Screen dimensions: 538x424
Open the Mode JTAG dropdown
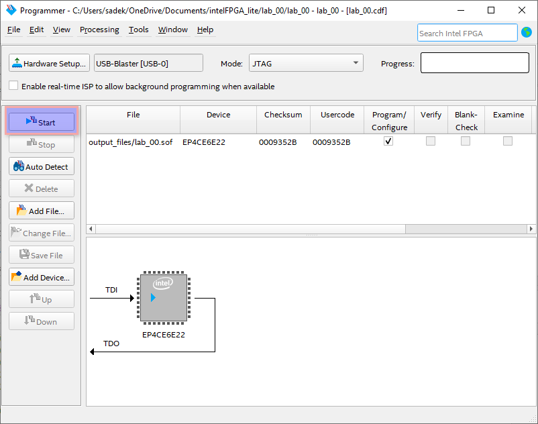(306, 64)
